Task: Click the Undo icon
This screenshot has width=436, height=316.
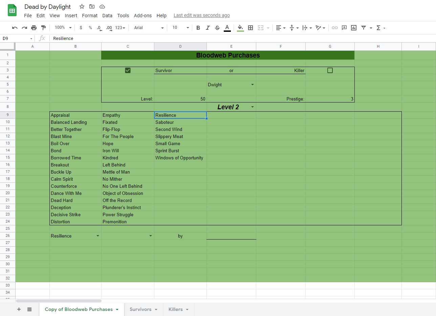Action: pos(15,28)
